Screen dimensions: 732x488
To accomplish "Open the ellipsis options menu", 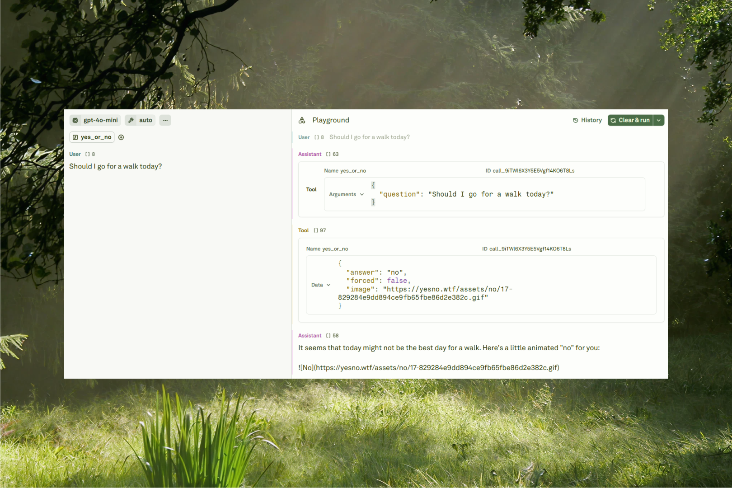I will (165, 120).
